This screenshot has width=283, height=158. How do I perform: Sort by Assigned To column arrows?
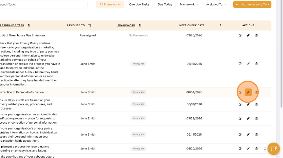(x=90, y=25)
